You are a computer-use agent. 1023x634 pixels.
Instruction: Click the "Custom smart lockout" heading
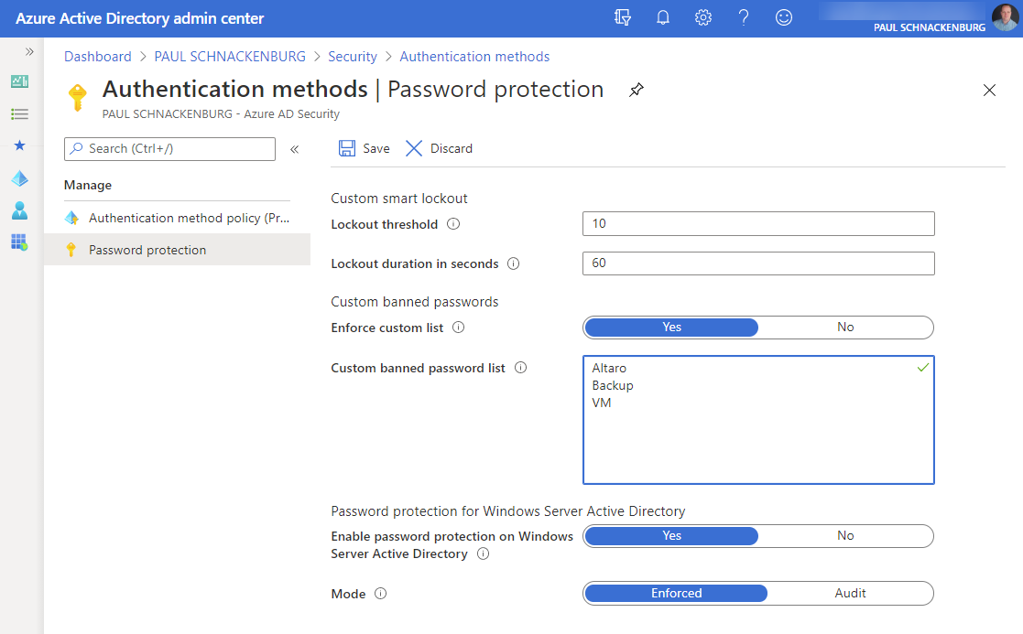399,199
